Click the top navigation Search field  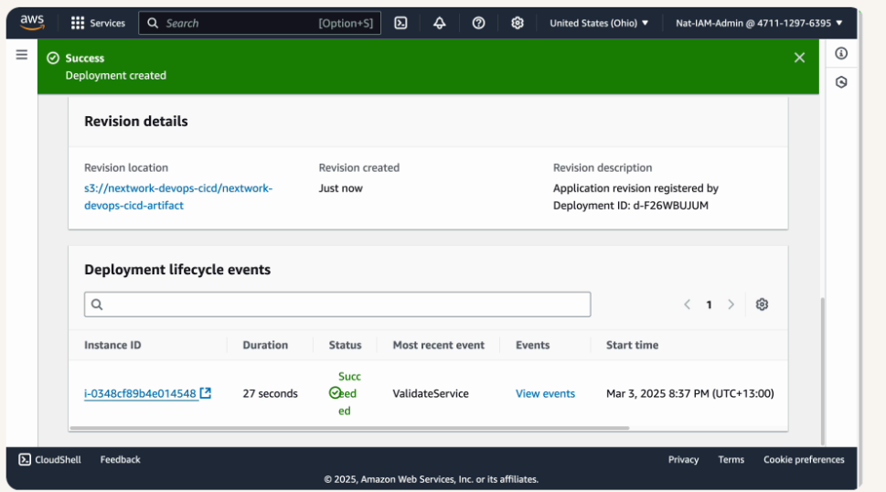[238, 23]
